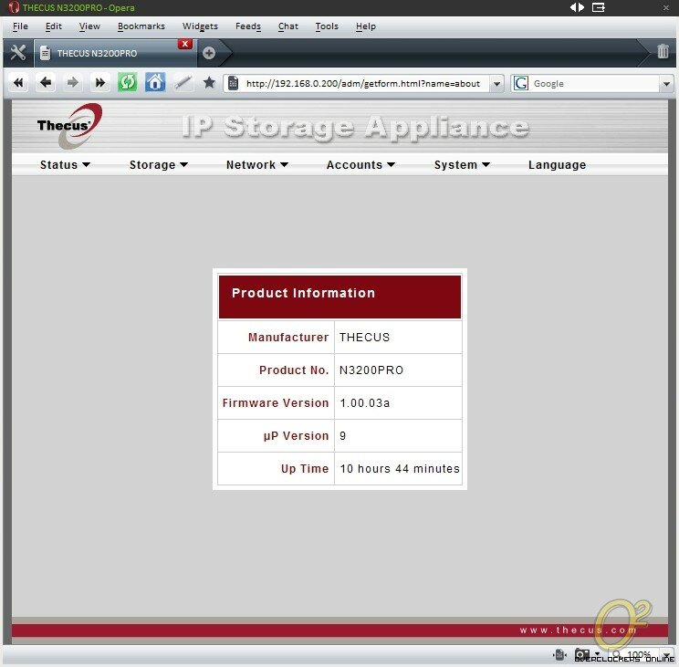Close the Opera window
Viewport: 679px width, 667px height.
click(666, 7)
